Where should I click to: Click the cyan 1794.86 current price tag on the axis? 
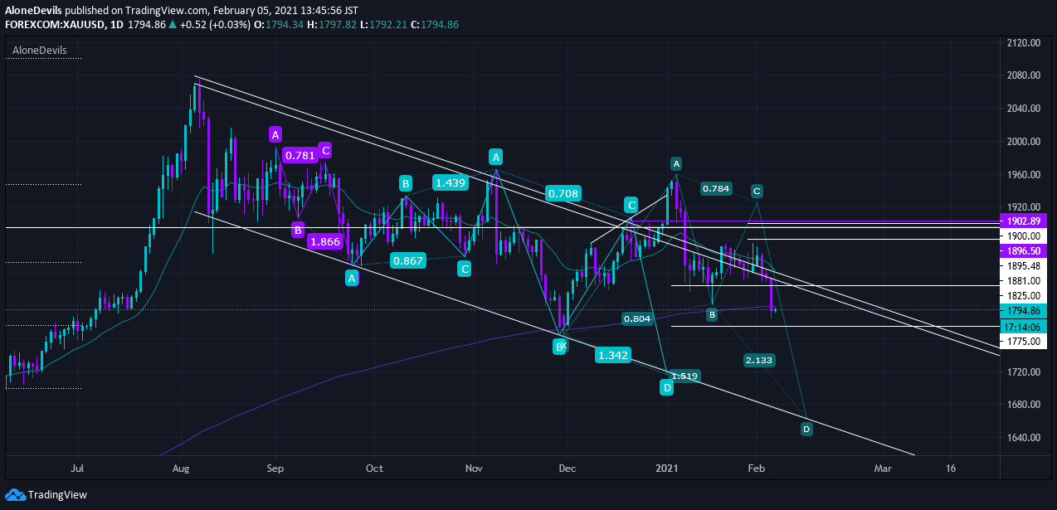1024,311
